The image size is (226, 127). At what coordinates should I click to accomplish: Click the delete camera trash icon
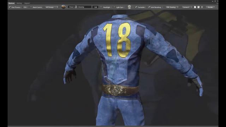click(202, 7)
